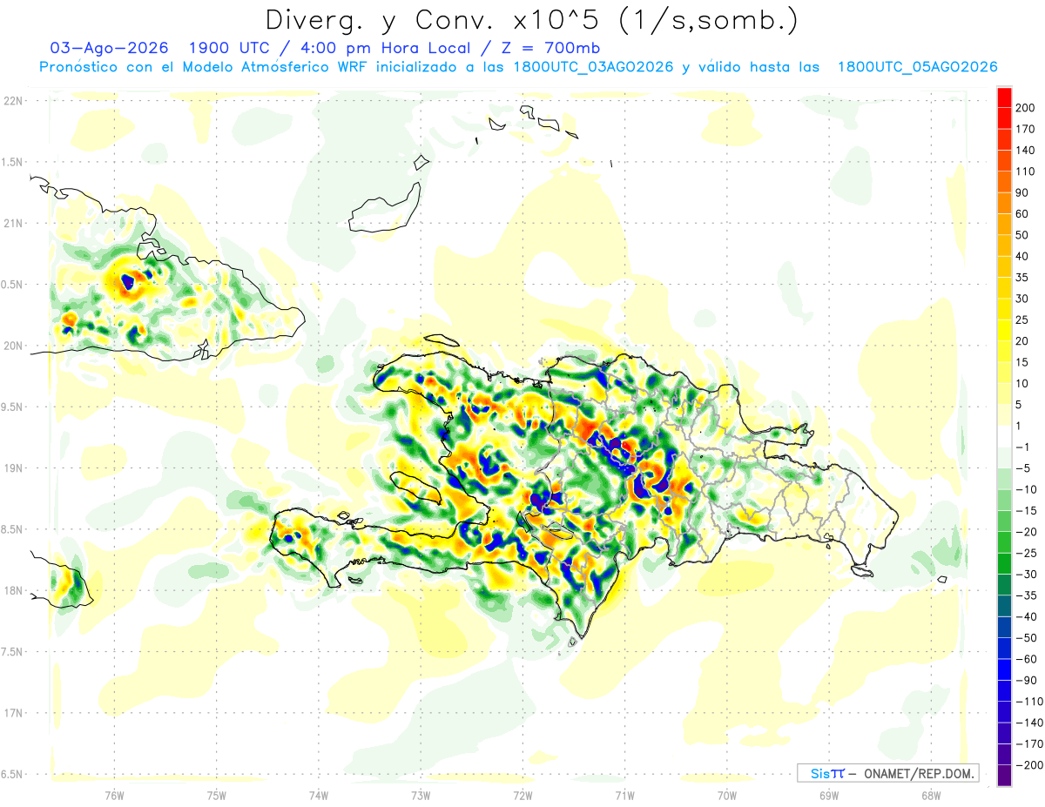Click the positive '140' colorbar value
Screen dimensions: 1045x807
tap(1025, 150)
